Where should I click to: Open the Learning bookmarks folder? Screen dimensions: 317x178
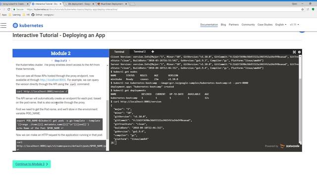click(x=15, y=15)
